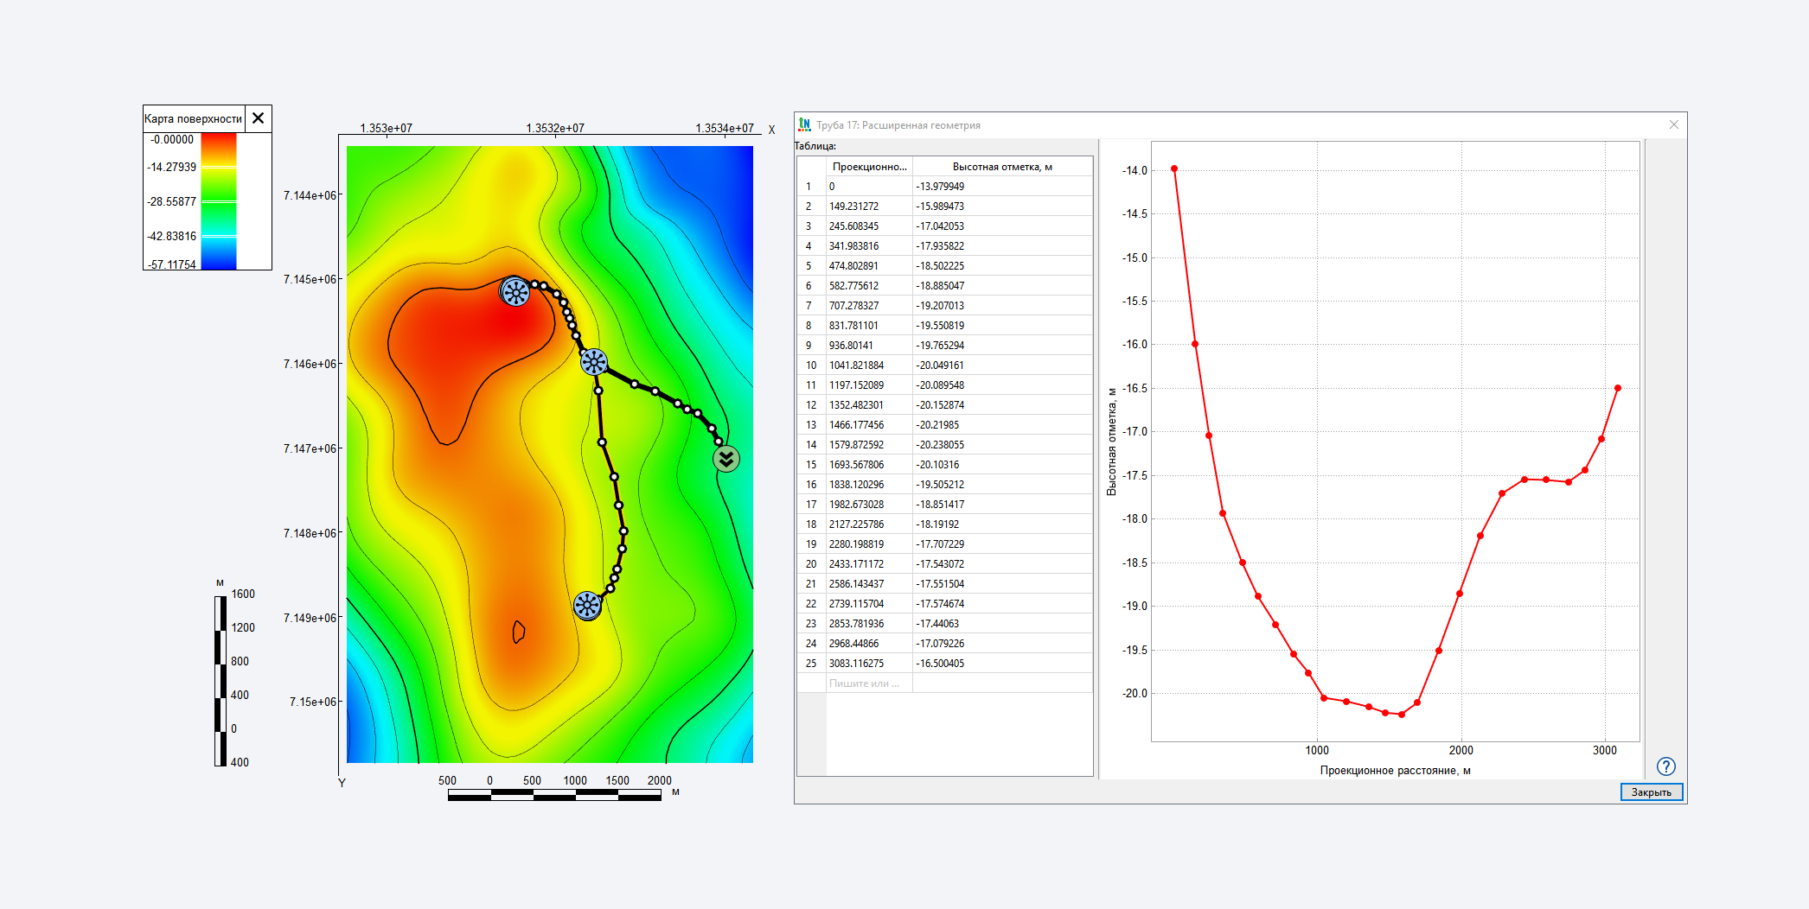Click the Проекционное расстояние, м axis label

(x=1395, y=770)
